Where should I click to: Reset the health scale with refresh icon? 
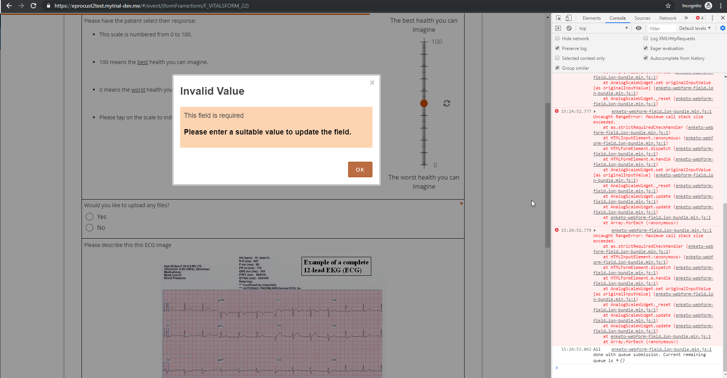click(x=446, y=103)
